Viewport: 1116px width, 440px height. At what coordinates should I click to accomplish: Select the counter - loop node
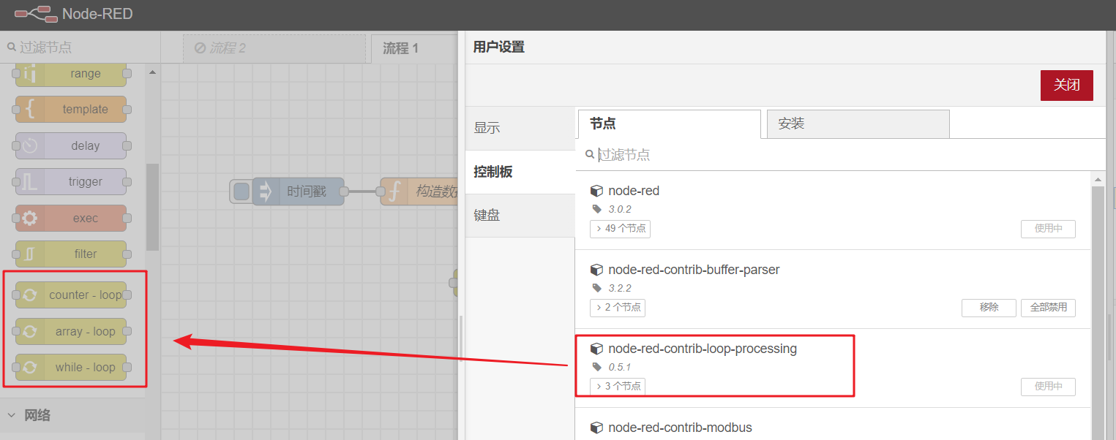(71, 295)
